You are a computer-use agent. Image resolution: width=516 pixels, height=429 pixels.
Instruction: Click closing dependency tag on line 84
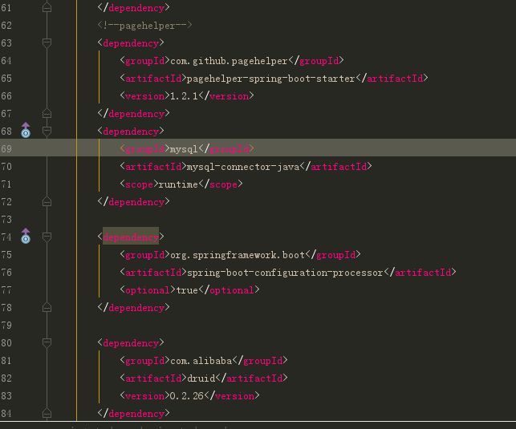(x=133, y=413)
